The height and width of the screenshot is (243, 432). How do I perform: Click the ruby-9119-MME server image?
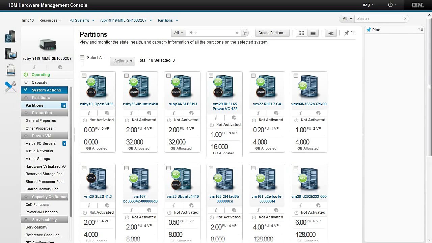coord(48,45)
